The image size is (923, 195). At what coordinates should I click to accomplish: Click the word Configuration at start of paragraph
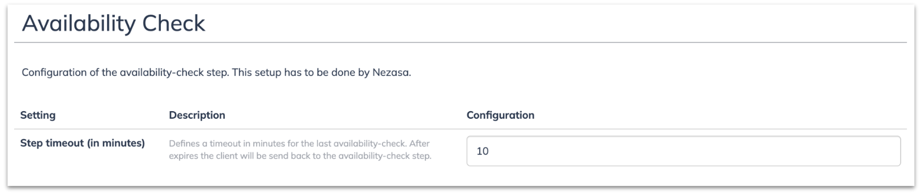coord(54,73)
